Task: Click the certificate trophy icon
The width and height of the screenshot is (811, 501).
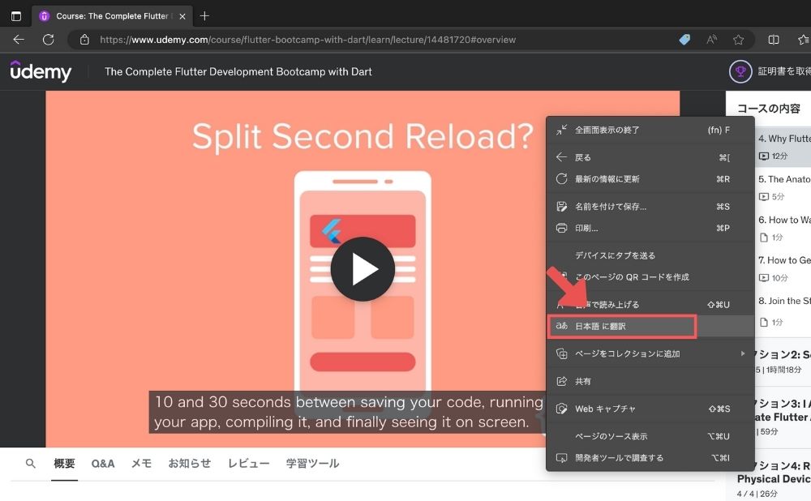Action: [x=740, y=71]
